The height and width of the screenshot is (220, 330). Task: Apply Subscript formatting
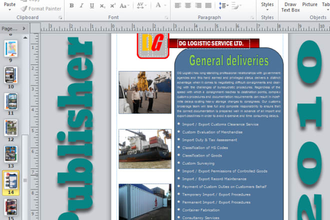click(102, 5)
